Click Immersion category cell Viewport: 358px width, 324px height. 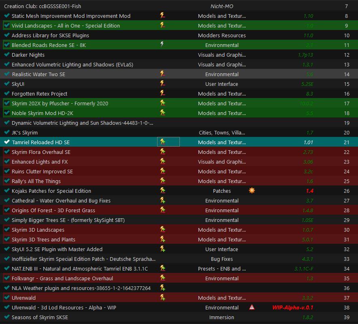pos(222,318)
